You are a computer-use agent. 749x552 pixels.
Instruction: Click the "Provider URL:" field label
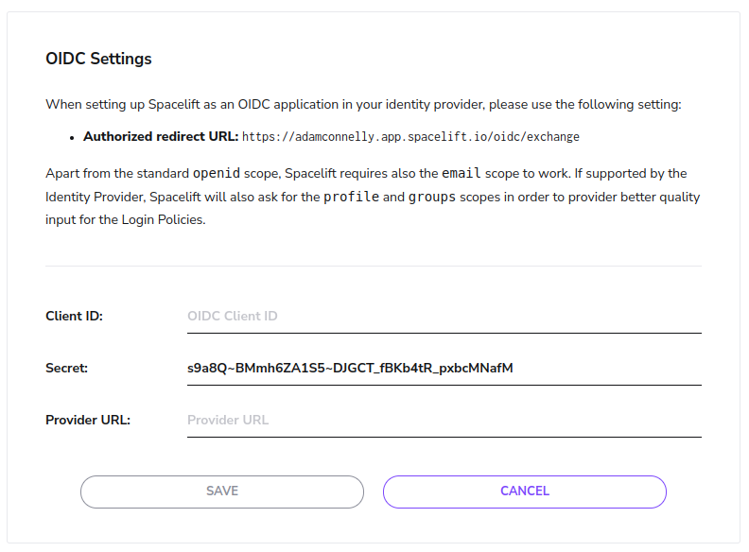[x=88, y=420]
